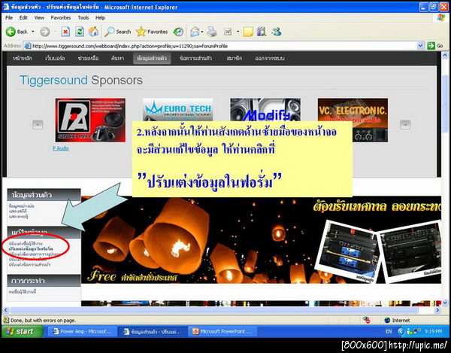Image resolution: width=451 pixels, height=353 pixels.
Task: Click the sponsors carousel right arrow
Action: pyautogui.click(x=405, y=125)
